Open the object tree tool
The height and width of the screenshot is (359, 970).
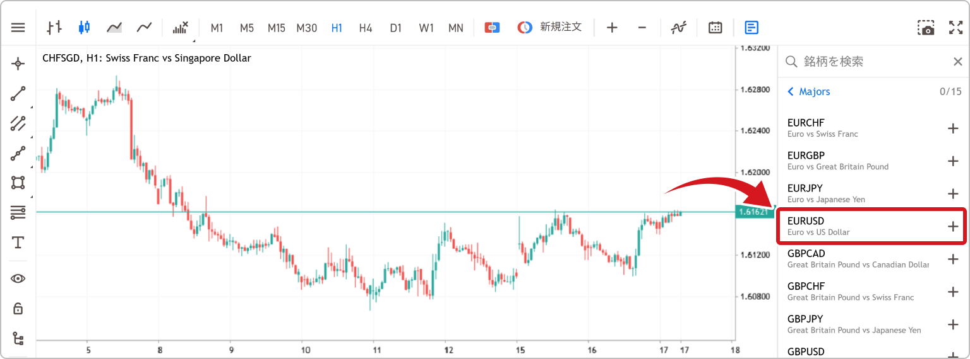[18, 339]
